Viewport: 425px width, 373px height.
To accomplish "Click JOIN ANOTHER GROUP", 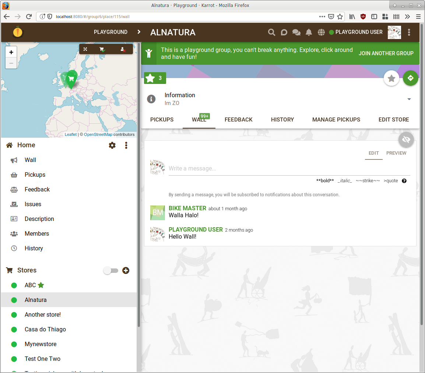I will 386,53.
